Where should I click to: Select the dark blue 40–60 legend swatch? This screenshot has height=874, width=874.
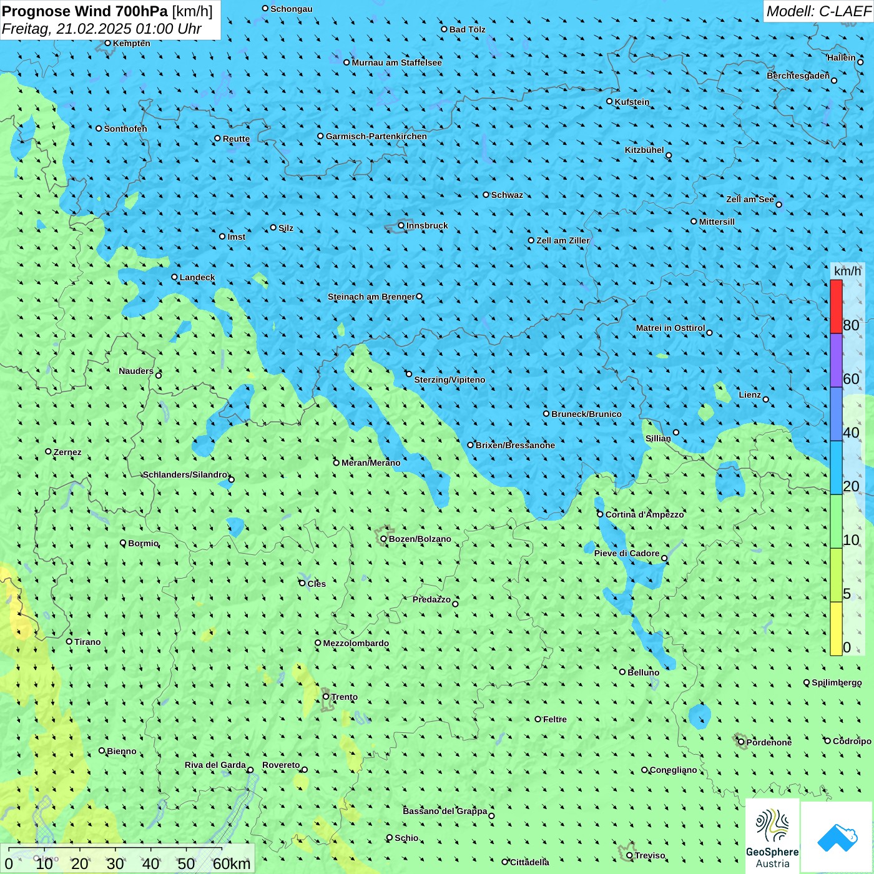836,415
